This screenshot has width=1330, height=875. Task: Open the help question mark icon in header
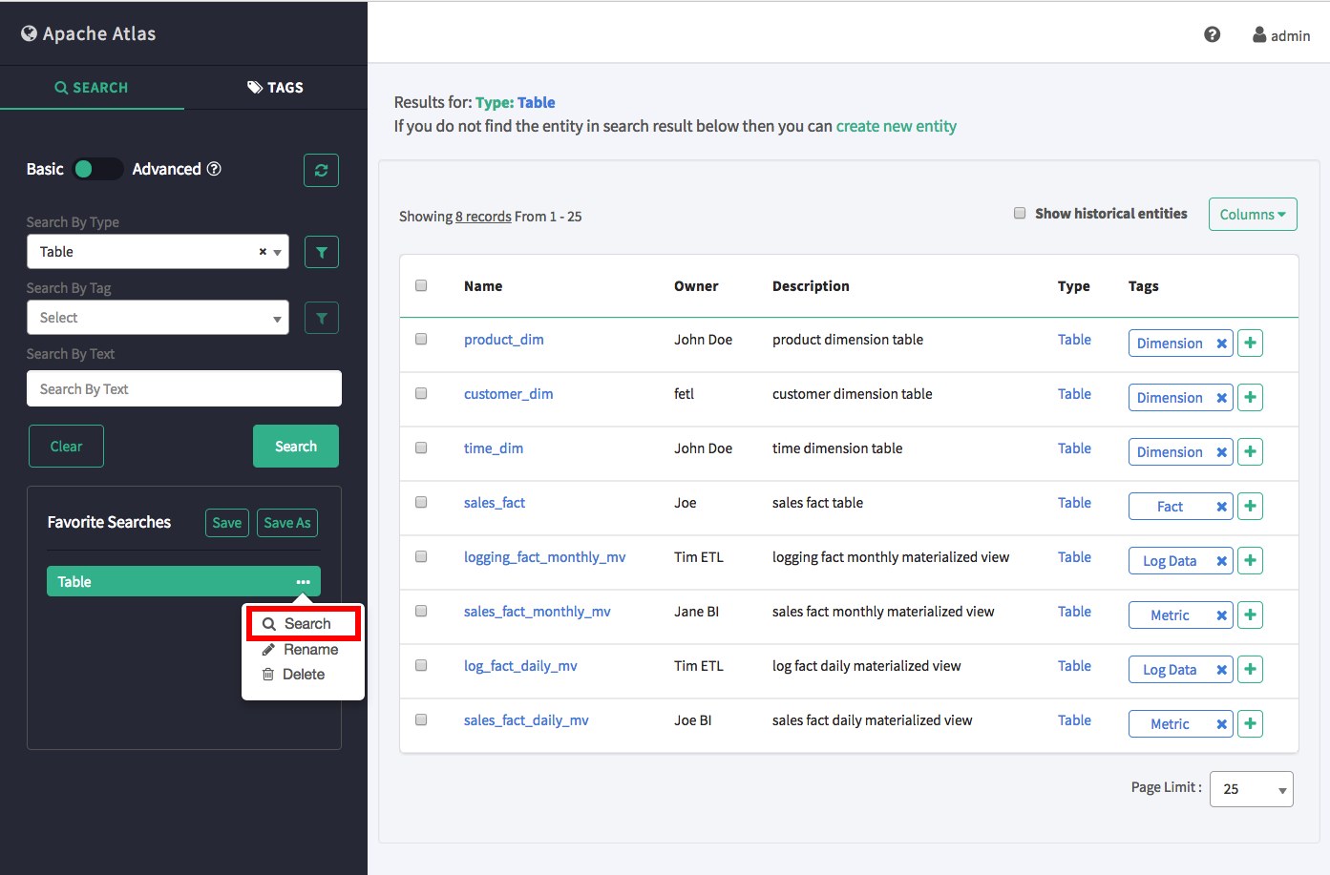point(1212,35)
